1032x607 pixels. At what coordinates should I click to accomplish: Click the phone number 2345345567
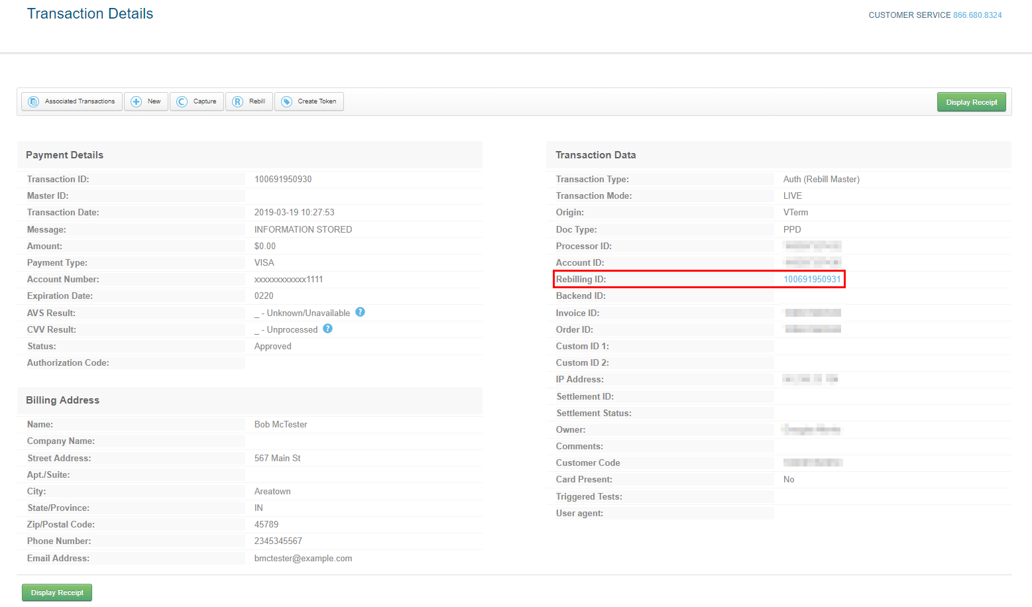click(278, 541)
